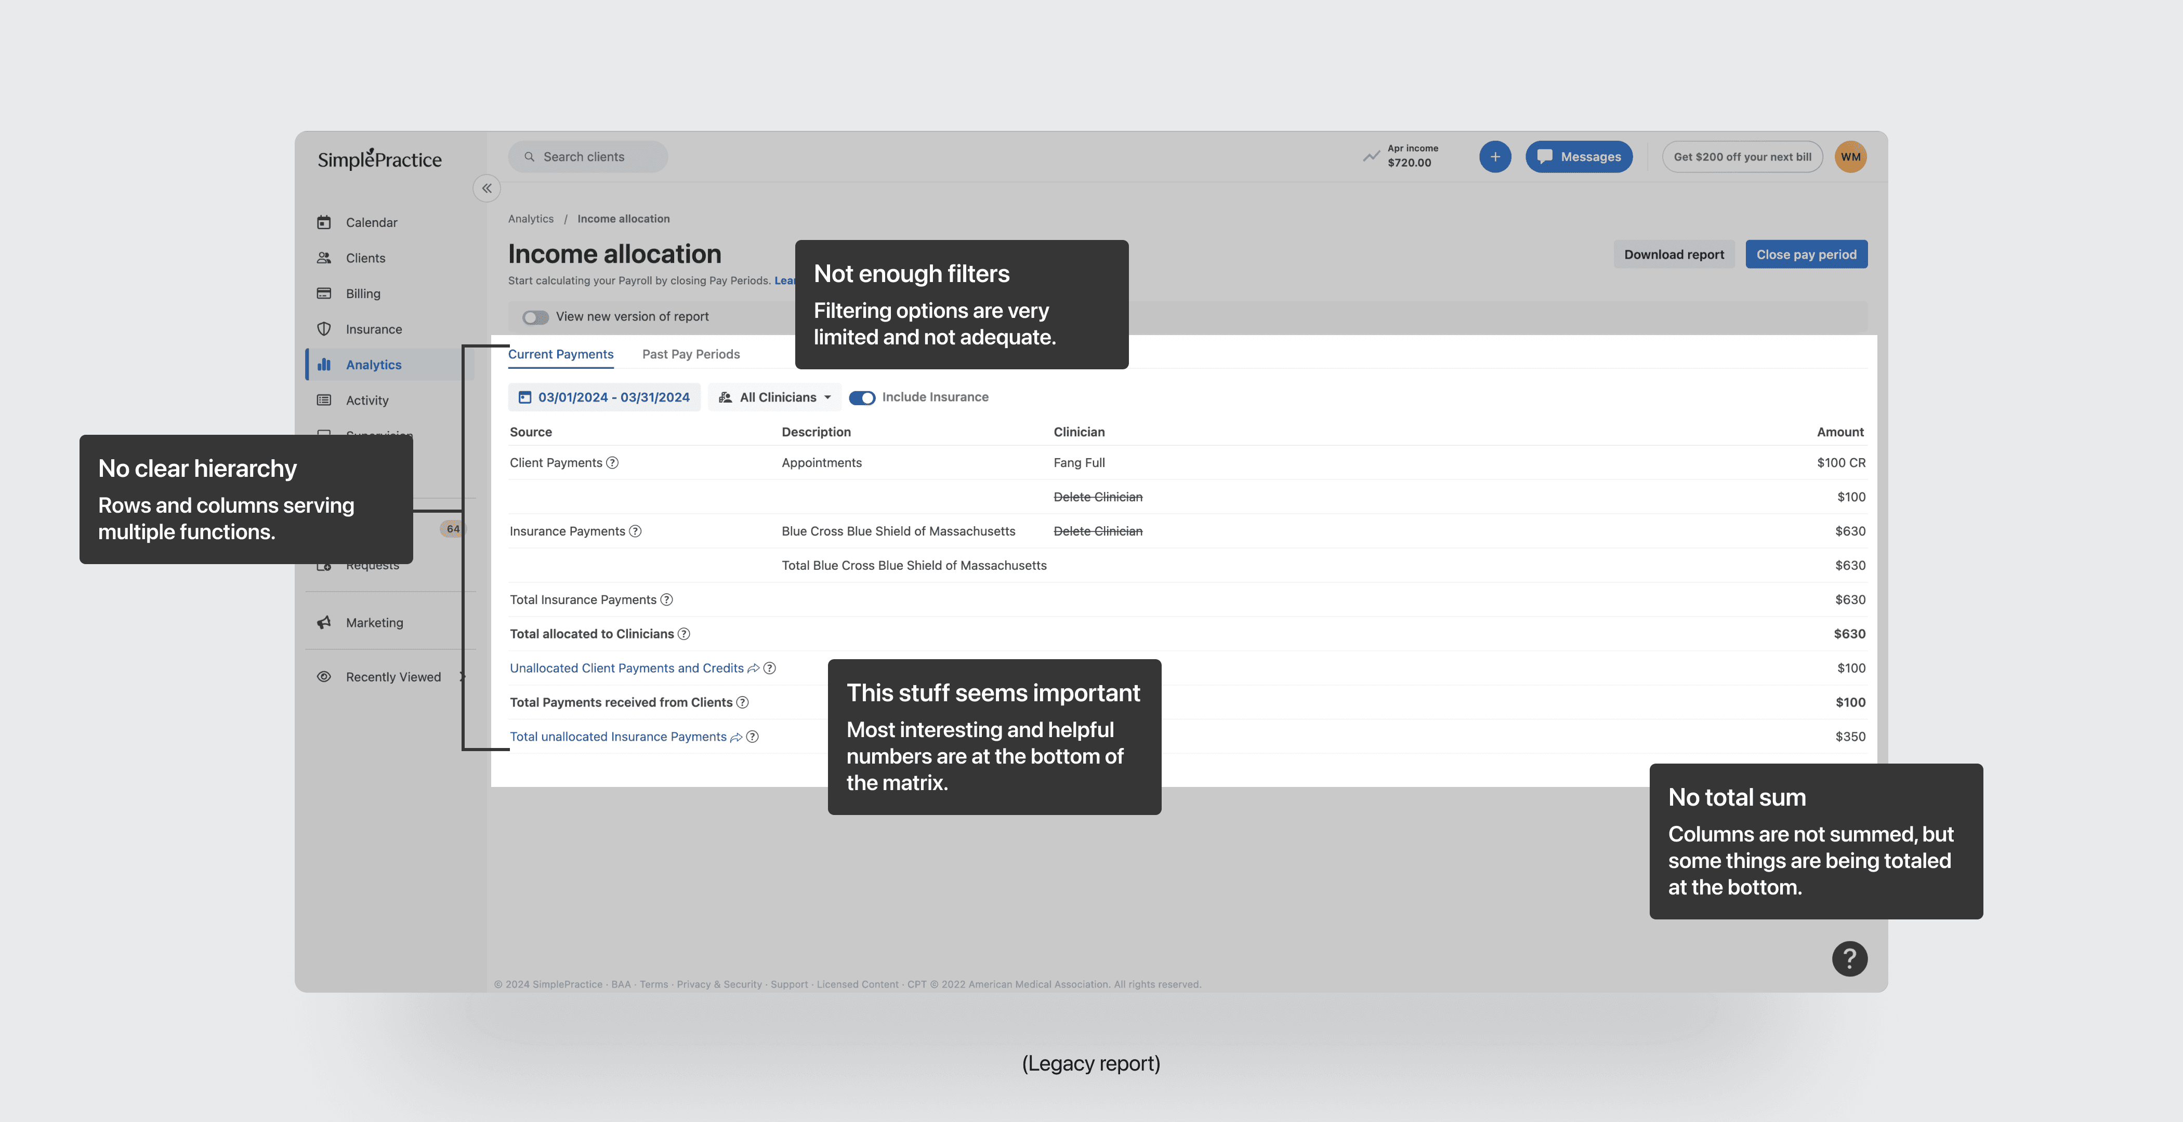The height and width of the screenshot is (1122, 2183).
Task: Click the Download report button
Action: point(1674,254)
